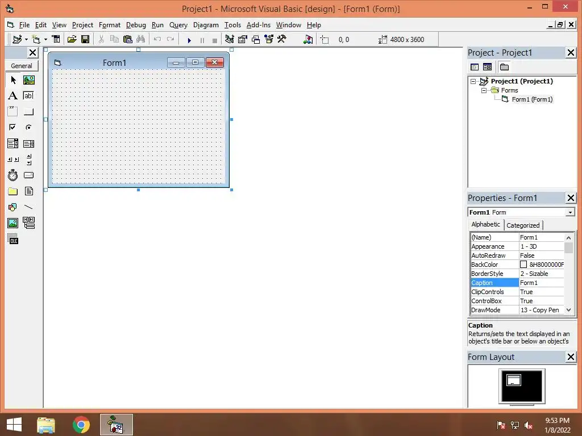Open the Format menu
582x436 pixels.
110,25
